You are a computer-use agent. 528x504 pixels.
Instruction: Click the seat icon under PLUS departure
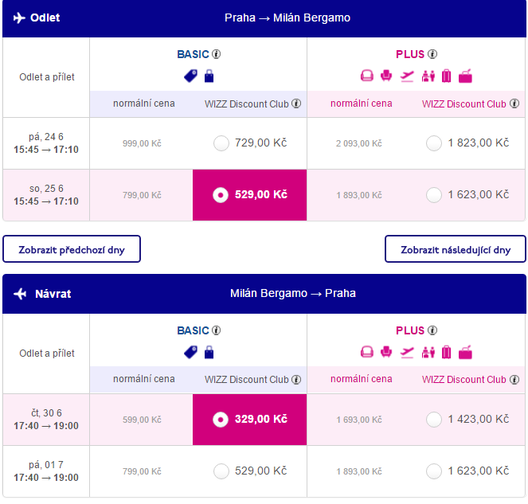386,76
